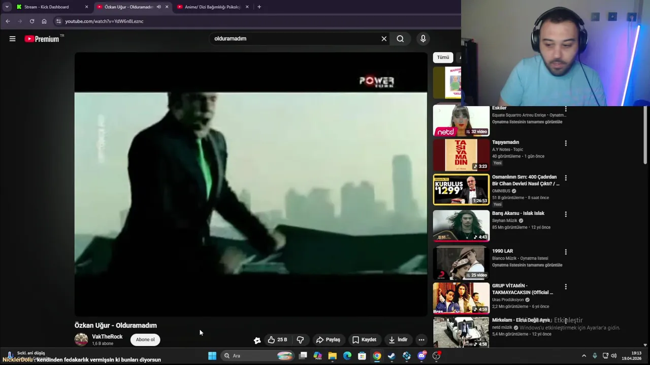Click the browser forward arrow
The image size is (650, 365).
tap(20, 21)
